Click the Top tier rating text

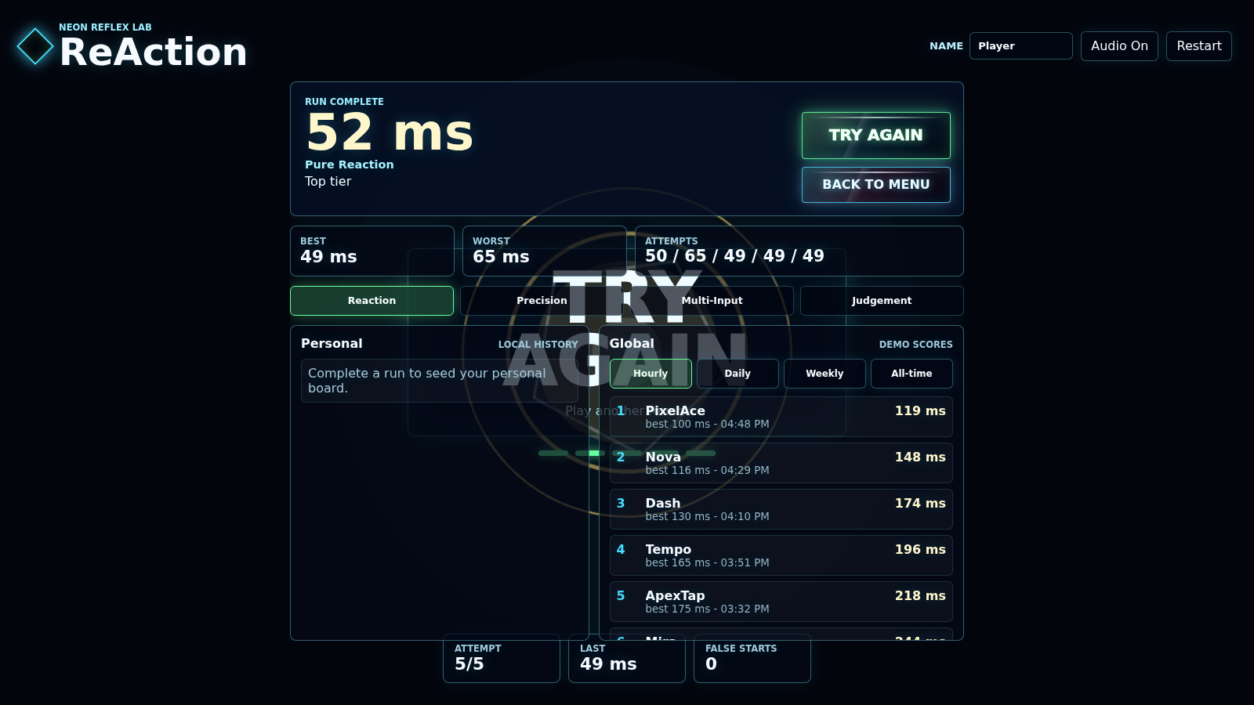click(328, 182)
